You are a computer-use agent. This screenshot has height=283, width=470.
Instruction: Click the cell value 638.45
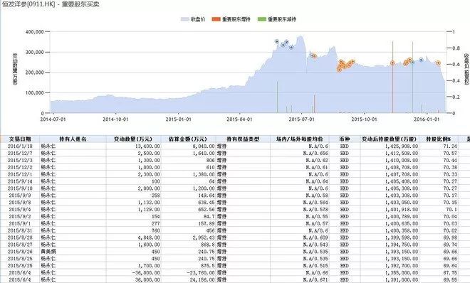[x=207, y=203]
